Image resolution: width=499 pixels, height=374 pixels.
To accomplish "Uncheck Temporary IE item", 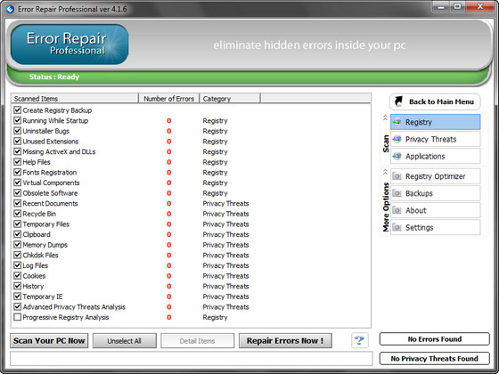I will (x=18, y=296).
